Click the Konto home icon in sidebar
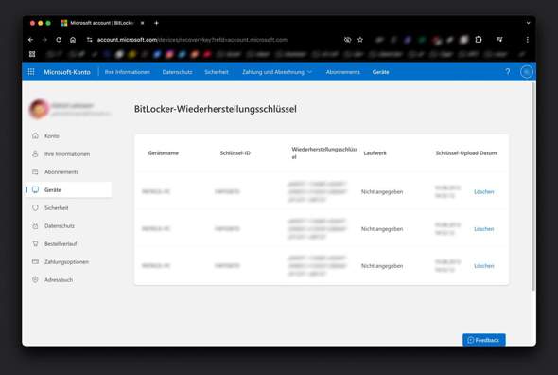558x375 pixels. (35, 135)
